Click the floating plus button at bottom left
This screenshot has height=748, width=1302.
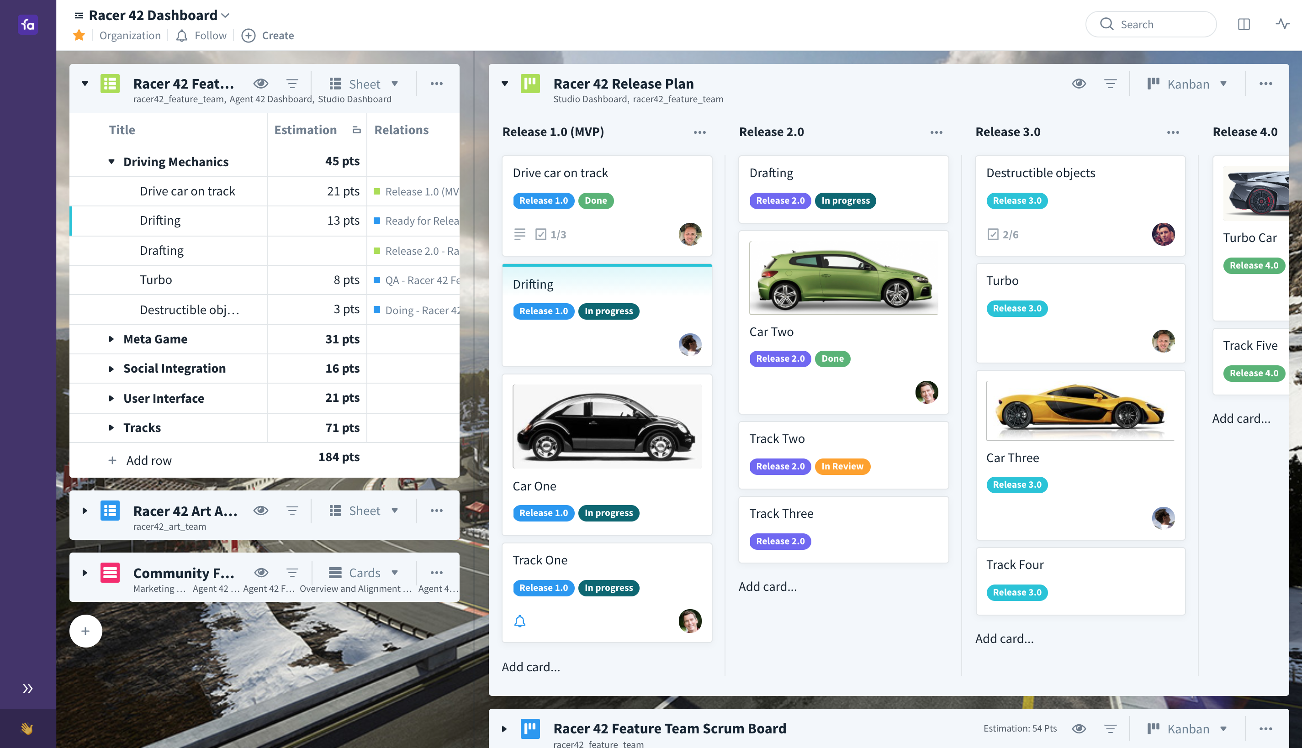coord(85,631)
